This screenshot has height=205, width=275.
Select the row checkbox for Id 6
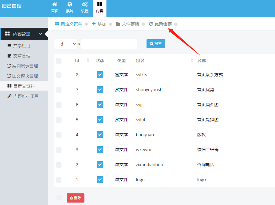click(59, 105)
